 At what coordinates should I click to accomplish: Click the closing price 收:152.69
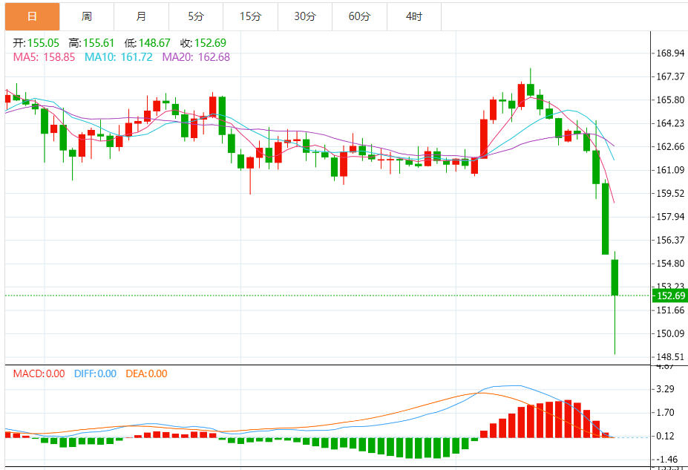203,43
